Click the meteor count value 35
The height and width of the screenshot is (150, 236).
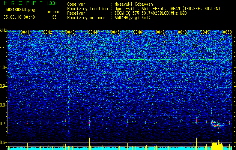(x=54, y=17)
